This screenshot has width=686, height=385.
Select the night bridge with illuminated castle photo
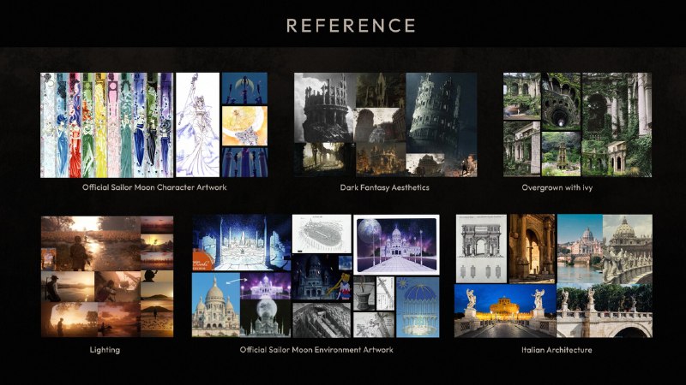(x=505, y=311)
